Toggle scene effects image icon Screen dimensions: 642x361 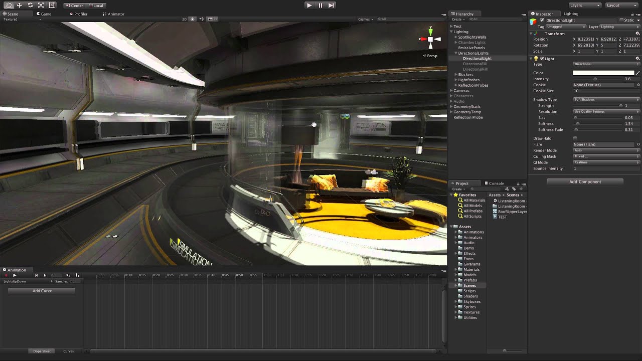point(211,19)
